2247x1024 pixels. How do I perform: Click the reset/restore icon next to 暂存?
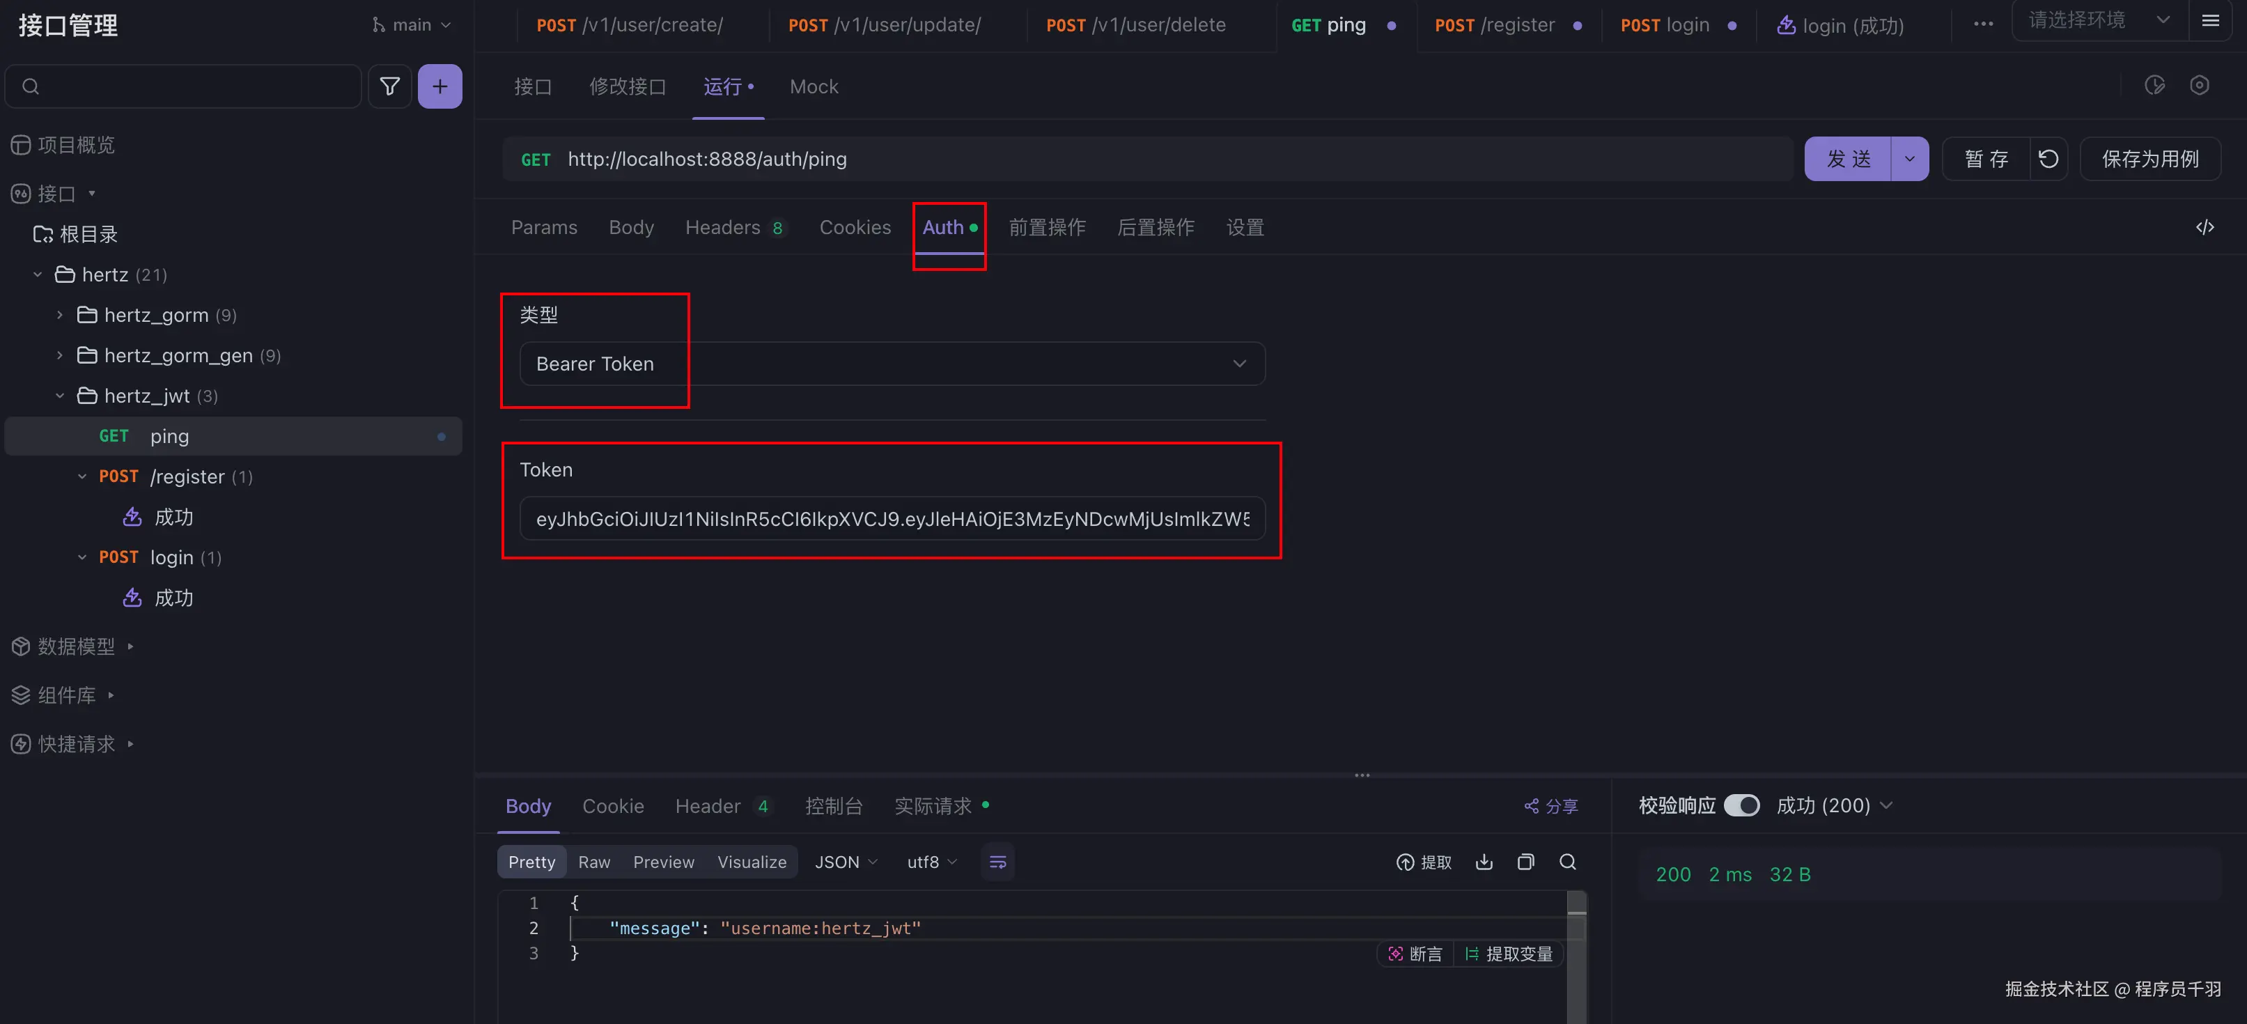coord(2048,159)
